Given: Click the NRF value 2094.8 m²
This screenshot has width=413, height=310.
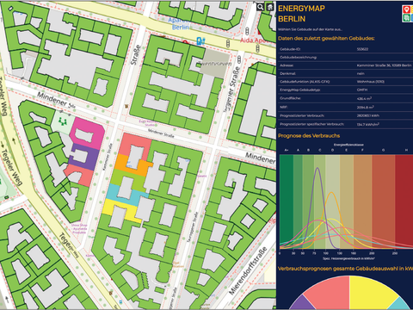Looking at the screenshot, I should tap(365, 107).
